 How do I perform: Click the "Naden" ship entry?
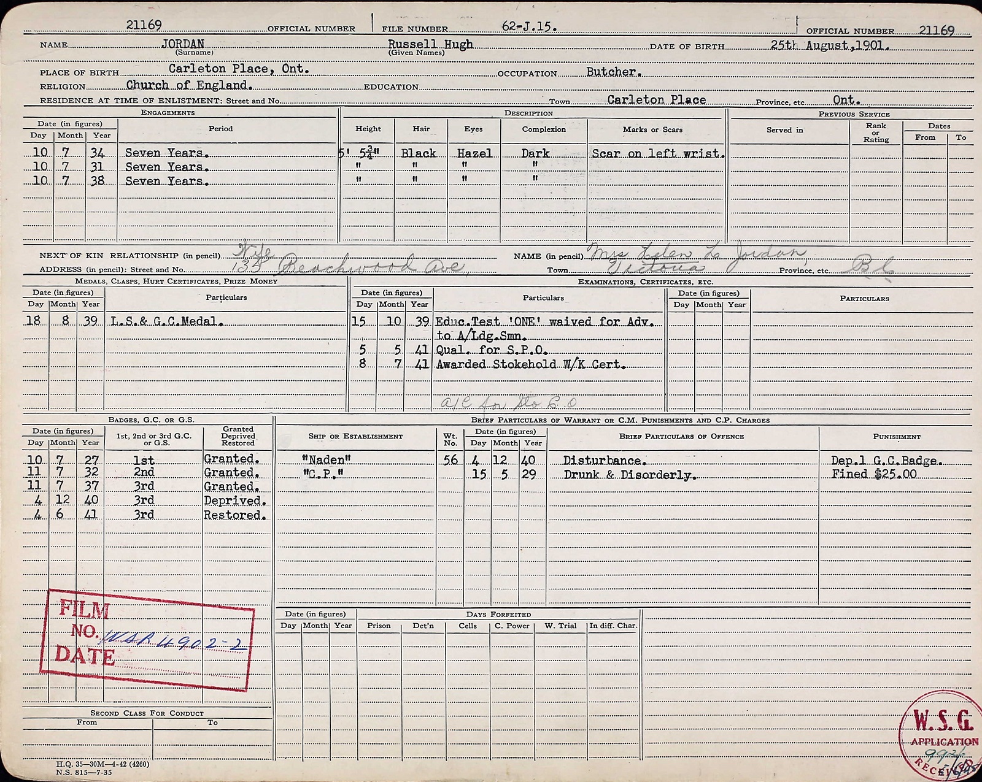click(x=326, y=460)
